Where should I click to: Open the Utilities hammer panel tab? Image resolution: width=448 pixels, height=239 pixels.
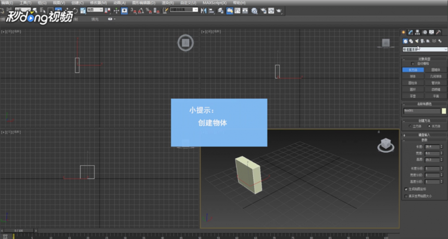tap(438, 32)
